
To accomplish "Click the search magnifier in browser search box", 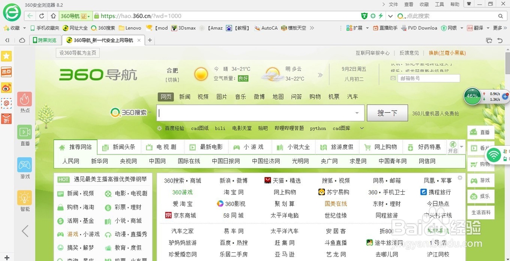I will [x=501, y=16].
